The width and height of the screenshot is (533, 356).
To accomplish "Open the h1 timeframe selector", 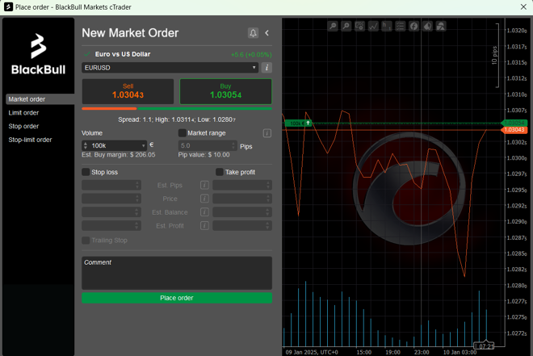I will (387, 26).
